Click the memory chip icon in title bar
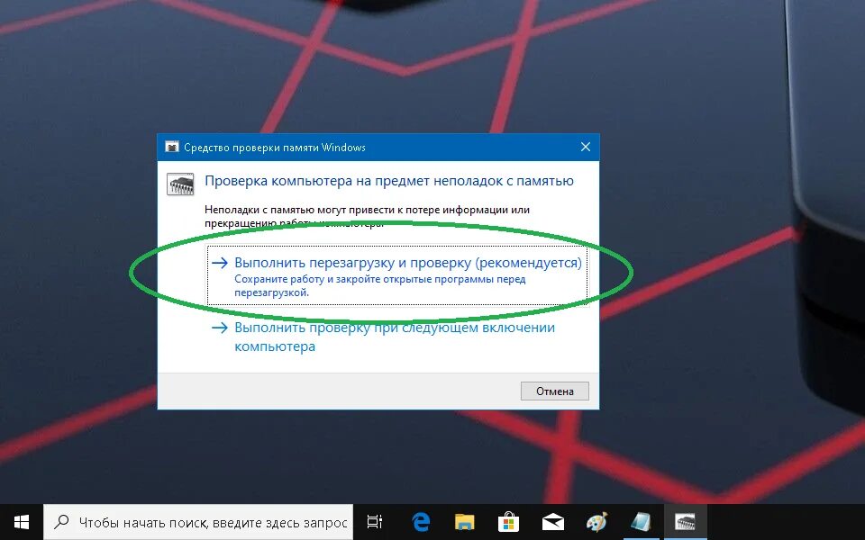This screenshot has width=865, height=540. [172, 147]
